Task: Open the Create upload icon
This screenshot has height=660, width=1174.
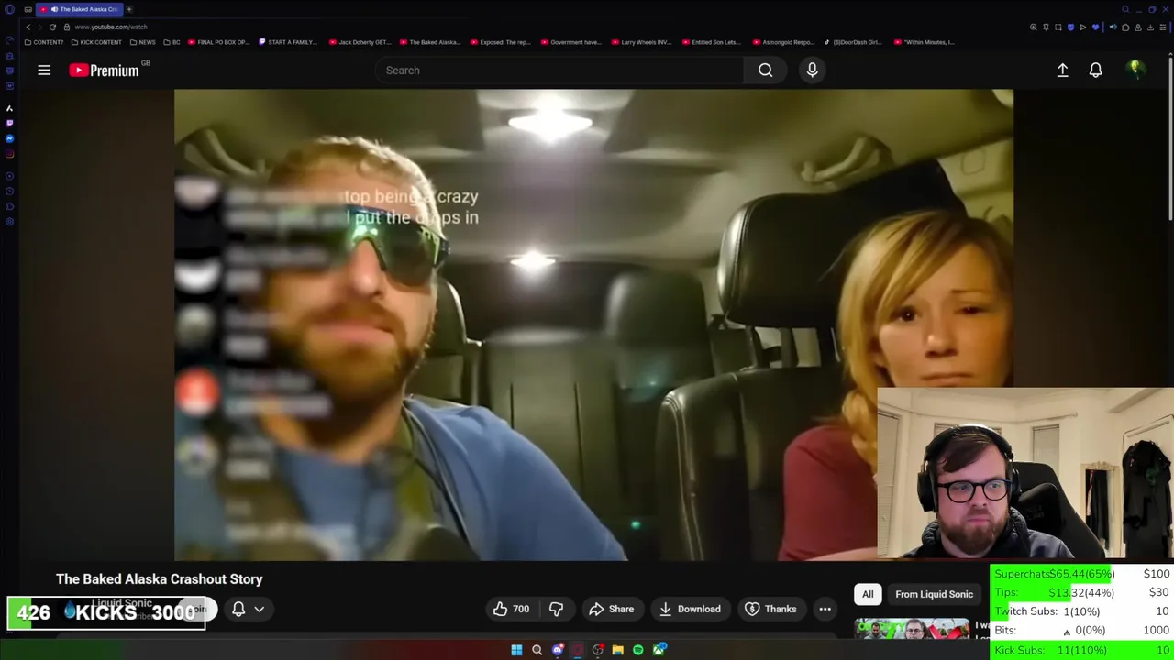Action: 1062,70
